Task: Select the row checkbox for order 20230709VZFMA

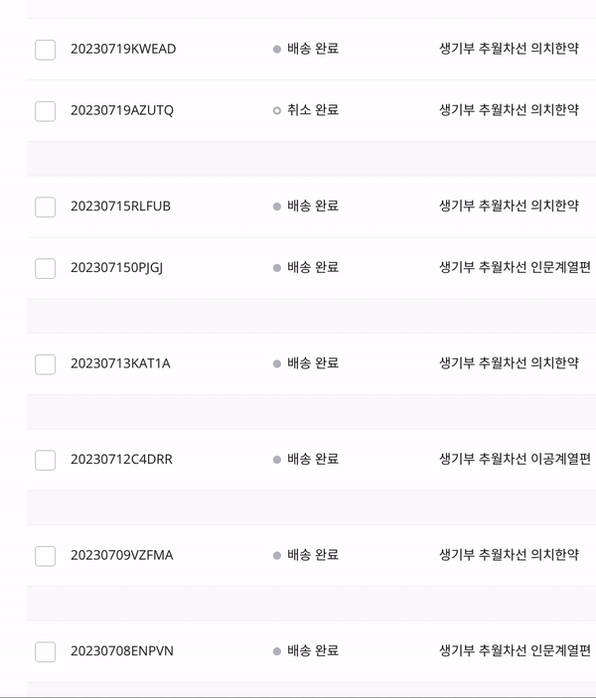Action: 45,556
